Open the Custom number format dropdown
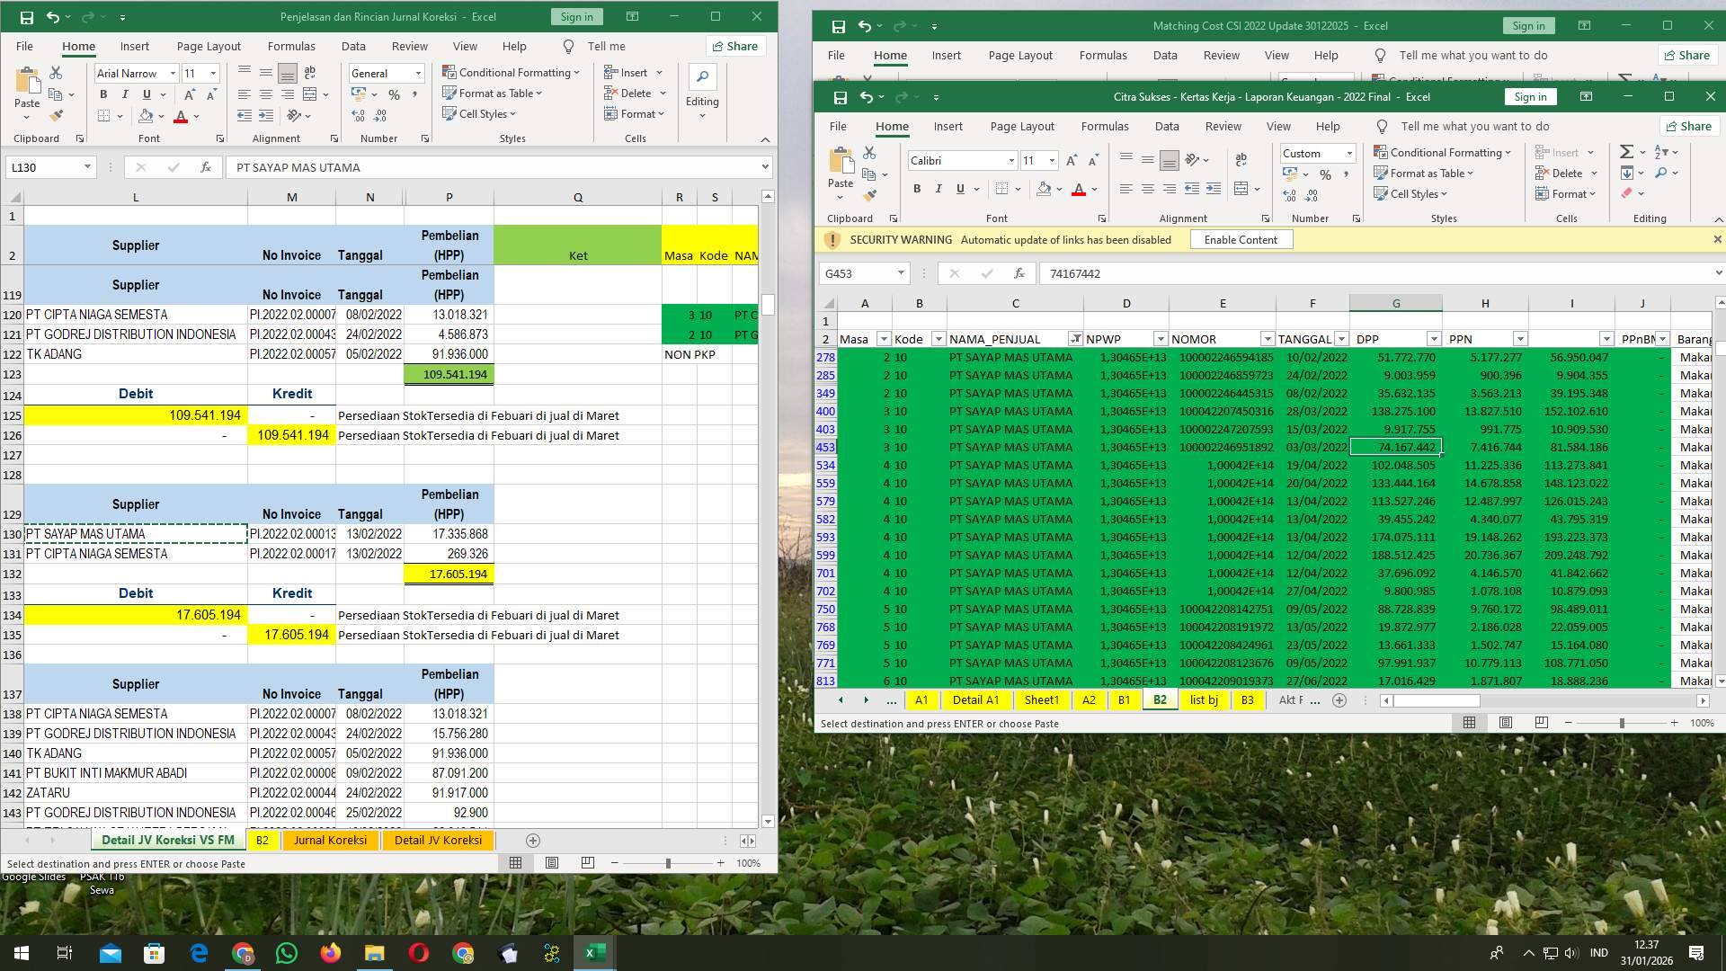 1349,153
